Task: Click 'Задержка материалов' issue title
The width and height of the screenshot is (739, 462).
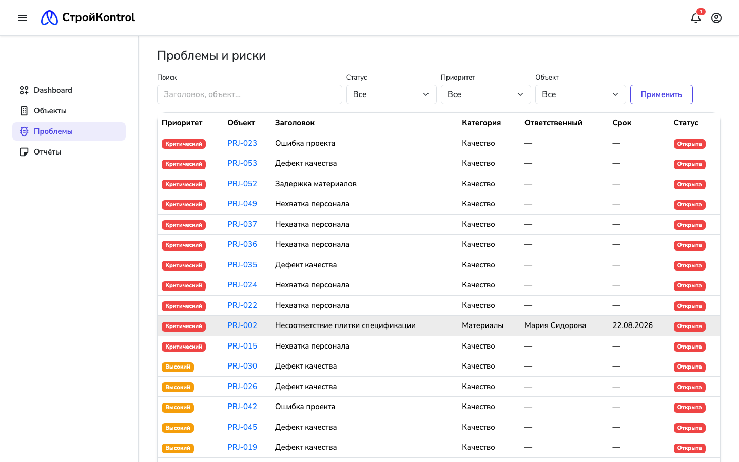Action: 316,184
